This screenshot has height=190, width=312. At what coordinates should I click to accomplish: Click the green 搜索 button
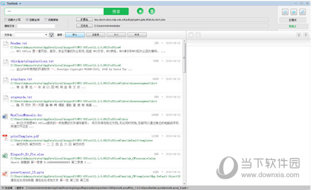point(116,11)
